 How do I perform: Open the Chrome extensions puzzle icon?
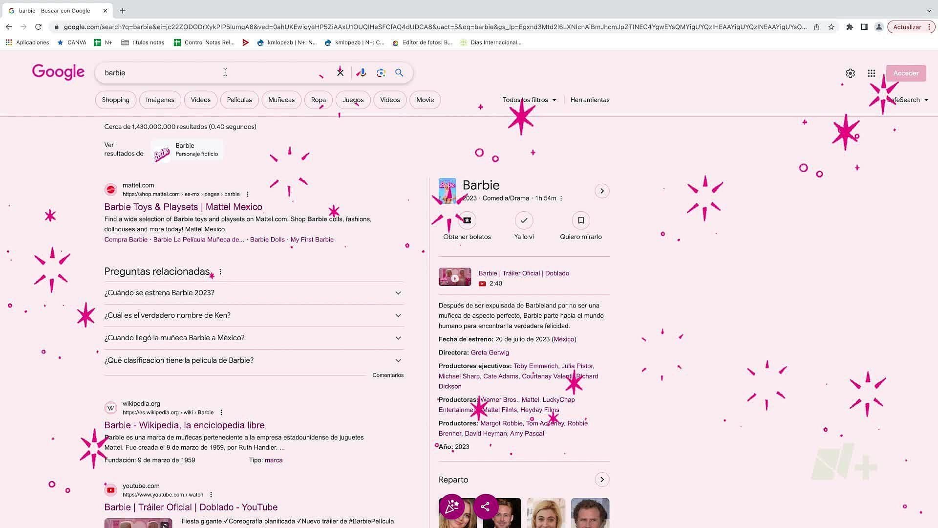coord(850,27)
